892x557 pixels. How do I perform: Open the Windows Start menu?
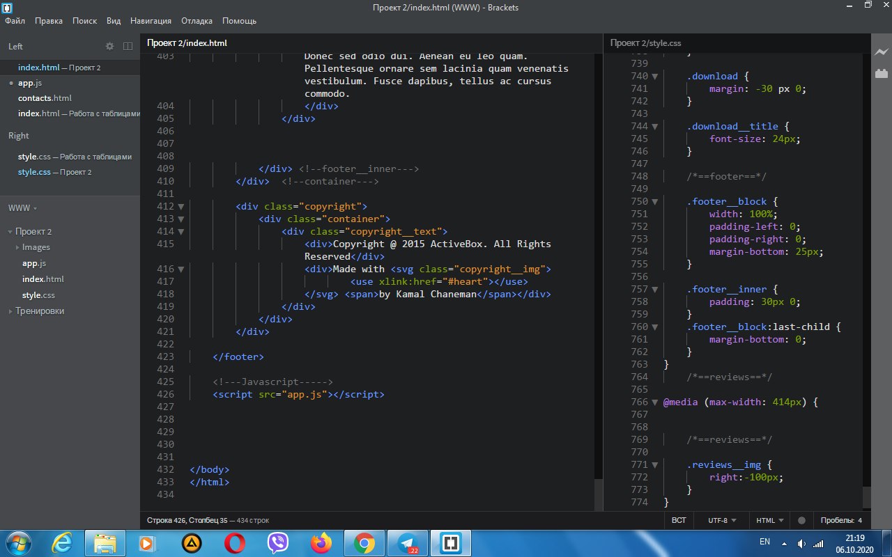pos(18,542)
